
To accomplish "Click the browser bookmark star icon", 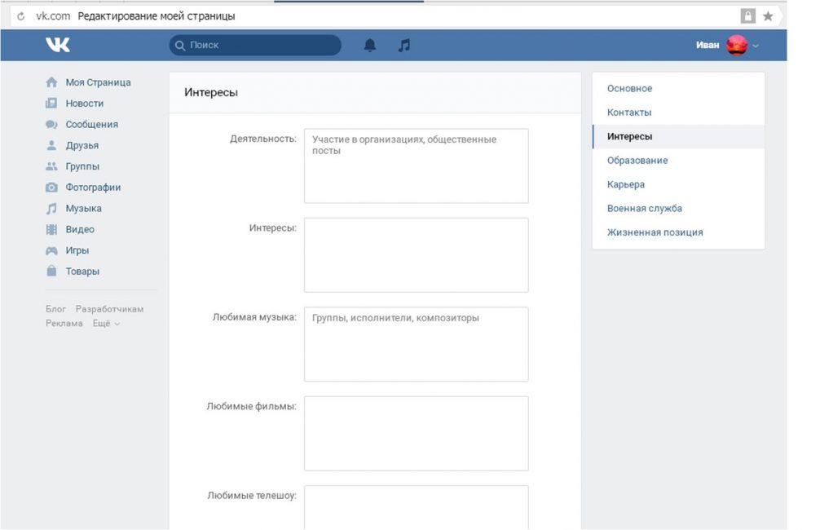I will (x=767, y=16).
